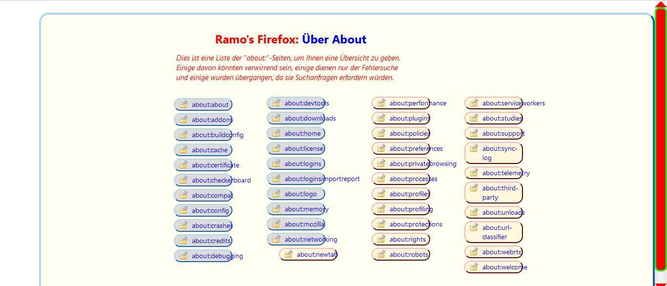
Task: Click the icon beside about:certificate
Action: [x=183, y=165]
